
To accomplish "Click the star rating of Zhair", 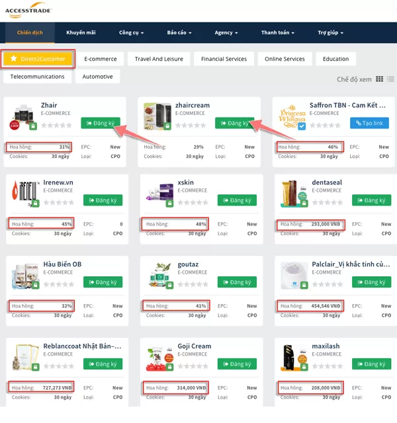I will coord(56,125).
